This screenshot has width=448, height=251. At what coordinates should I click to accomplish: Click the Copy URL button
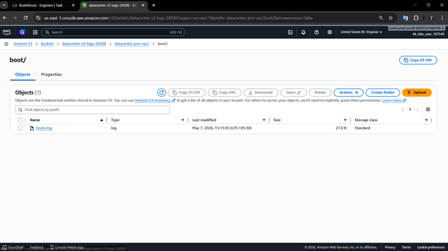coord(225,93)
